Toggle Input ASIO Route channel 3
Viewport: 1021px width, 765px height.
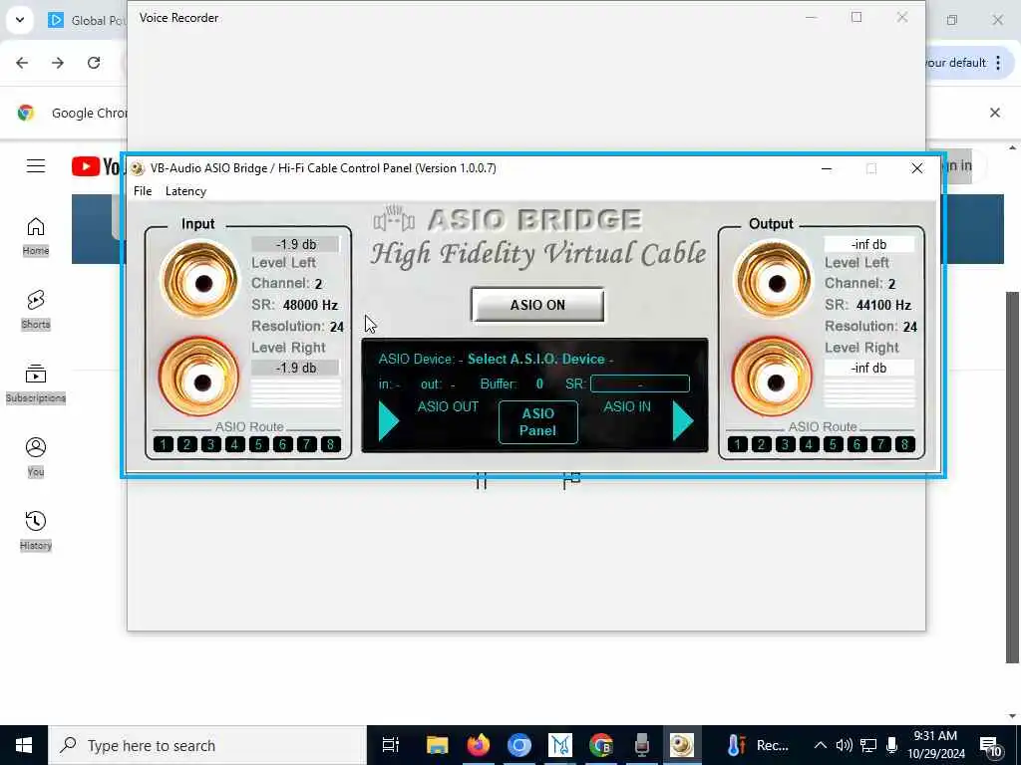click(x=211, y=444)
